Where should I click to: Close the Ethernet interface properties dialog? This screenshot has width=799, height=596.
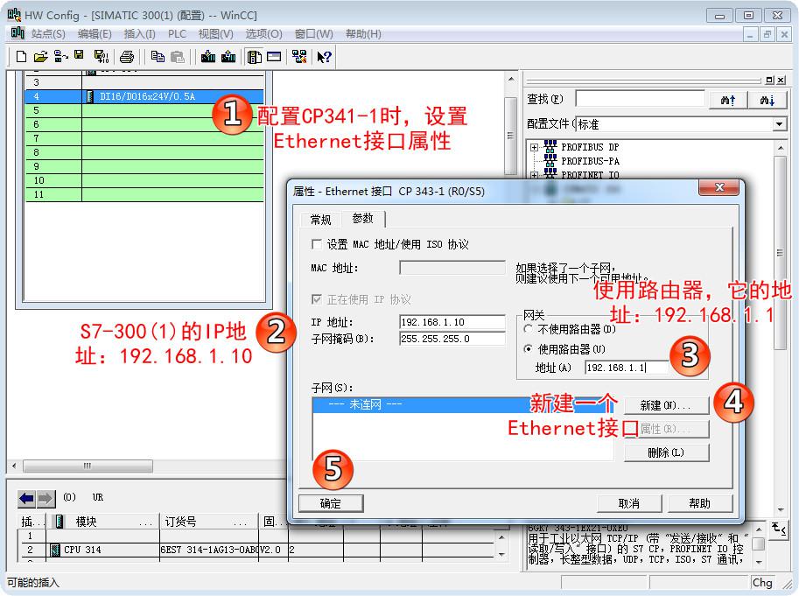click(719, 187)
